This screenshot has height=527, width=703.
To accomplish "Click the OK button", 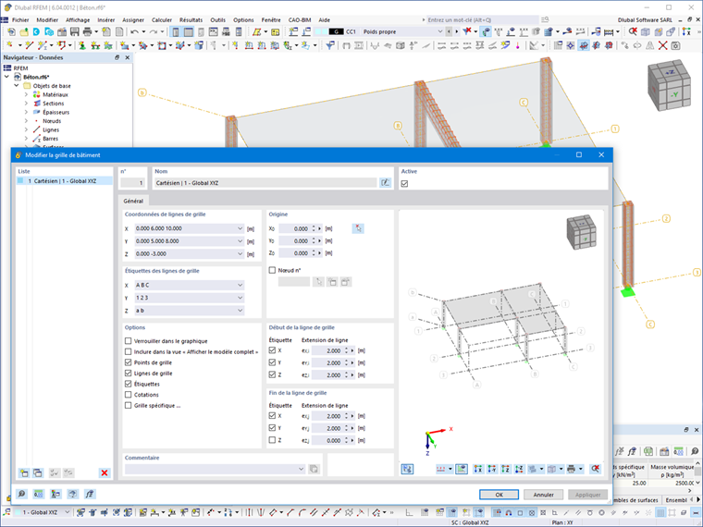I will point(499,495).
